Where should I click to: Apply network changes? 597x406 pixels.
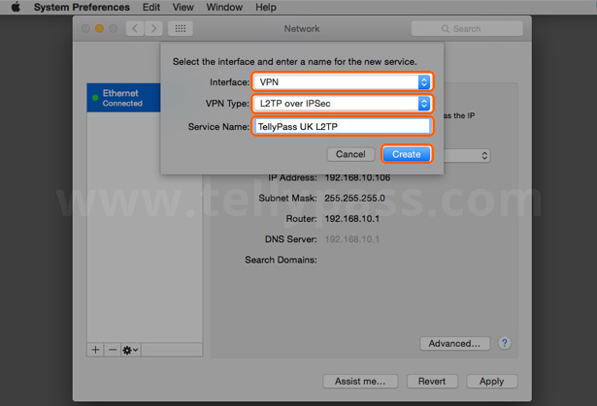tap(491, 381)
